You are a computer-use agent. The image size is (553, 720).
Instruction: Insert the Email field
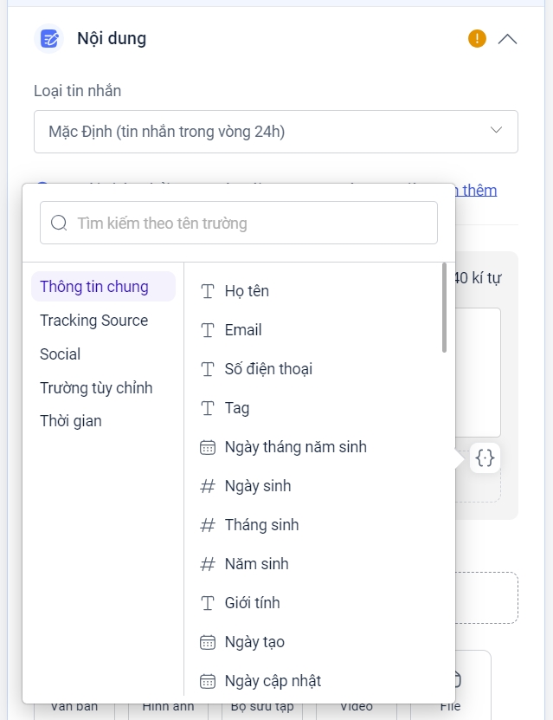(x=243, y=330)
